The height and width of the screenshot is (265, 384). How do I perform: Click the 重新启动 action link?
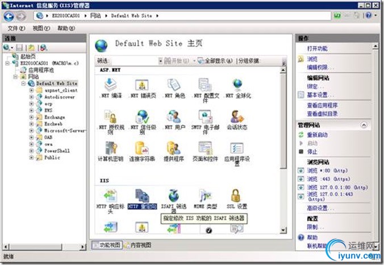coord(318,135)
